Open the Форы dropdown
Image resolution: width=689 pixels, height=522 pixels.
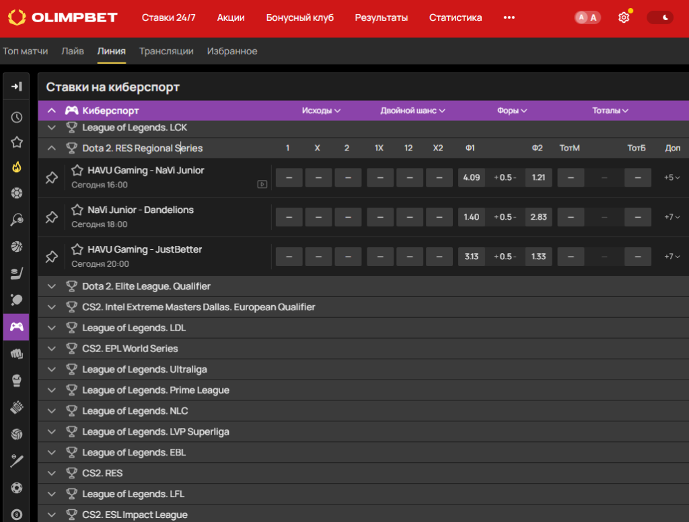click(x=512, y=111)
